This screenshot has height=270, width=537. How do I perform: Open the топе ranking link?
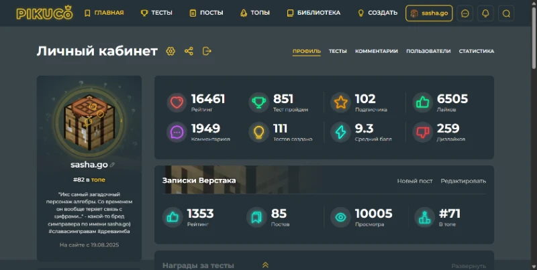(98, 180)
